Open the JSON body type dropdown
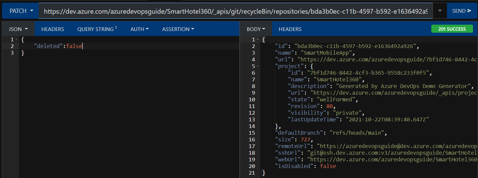Screen dimensions: 478x178 pyautogui.click(x=18, y=29)
